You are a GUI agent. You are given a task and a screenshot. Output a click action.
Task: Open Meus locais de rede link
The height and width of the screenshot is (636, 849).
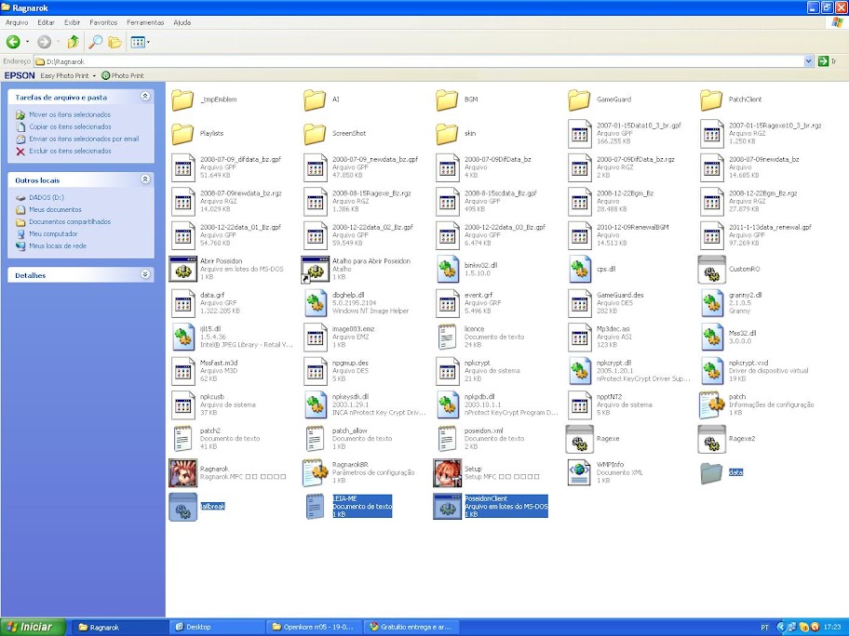point(58,245)
